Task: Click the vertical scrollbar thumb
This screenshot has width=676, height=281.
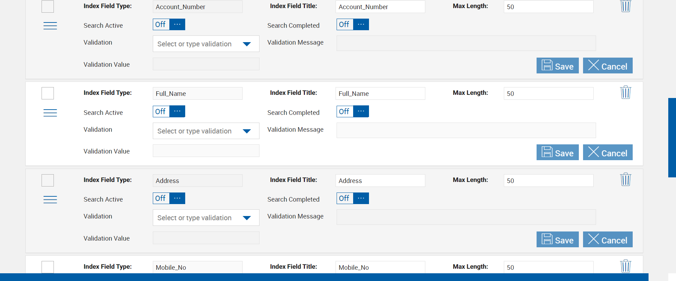Action: point(672,138)
